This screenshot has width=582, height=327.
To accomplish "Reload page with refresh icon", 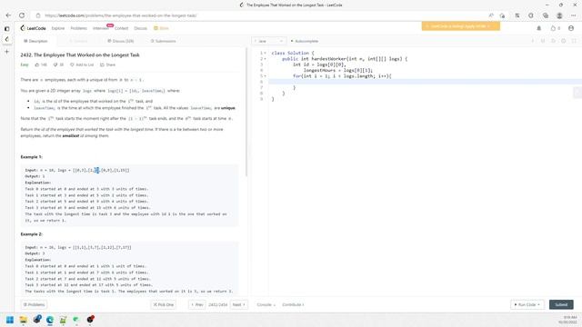I will [x=22, y=15].
